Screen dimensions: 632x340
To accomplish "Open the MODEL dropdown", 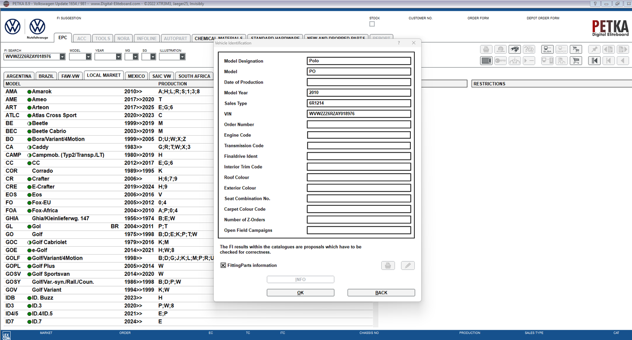I will pos(88,57).
